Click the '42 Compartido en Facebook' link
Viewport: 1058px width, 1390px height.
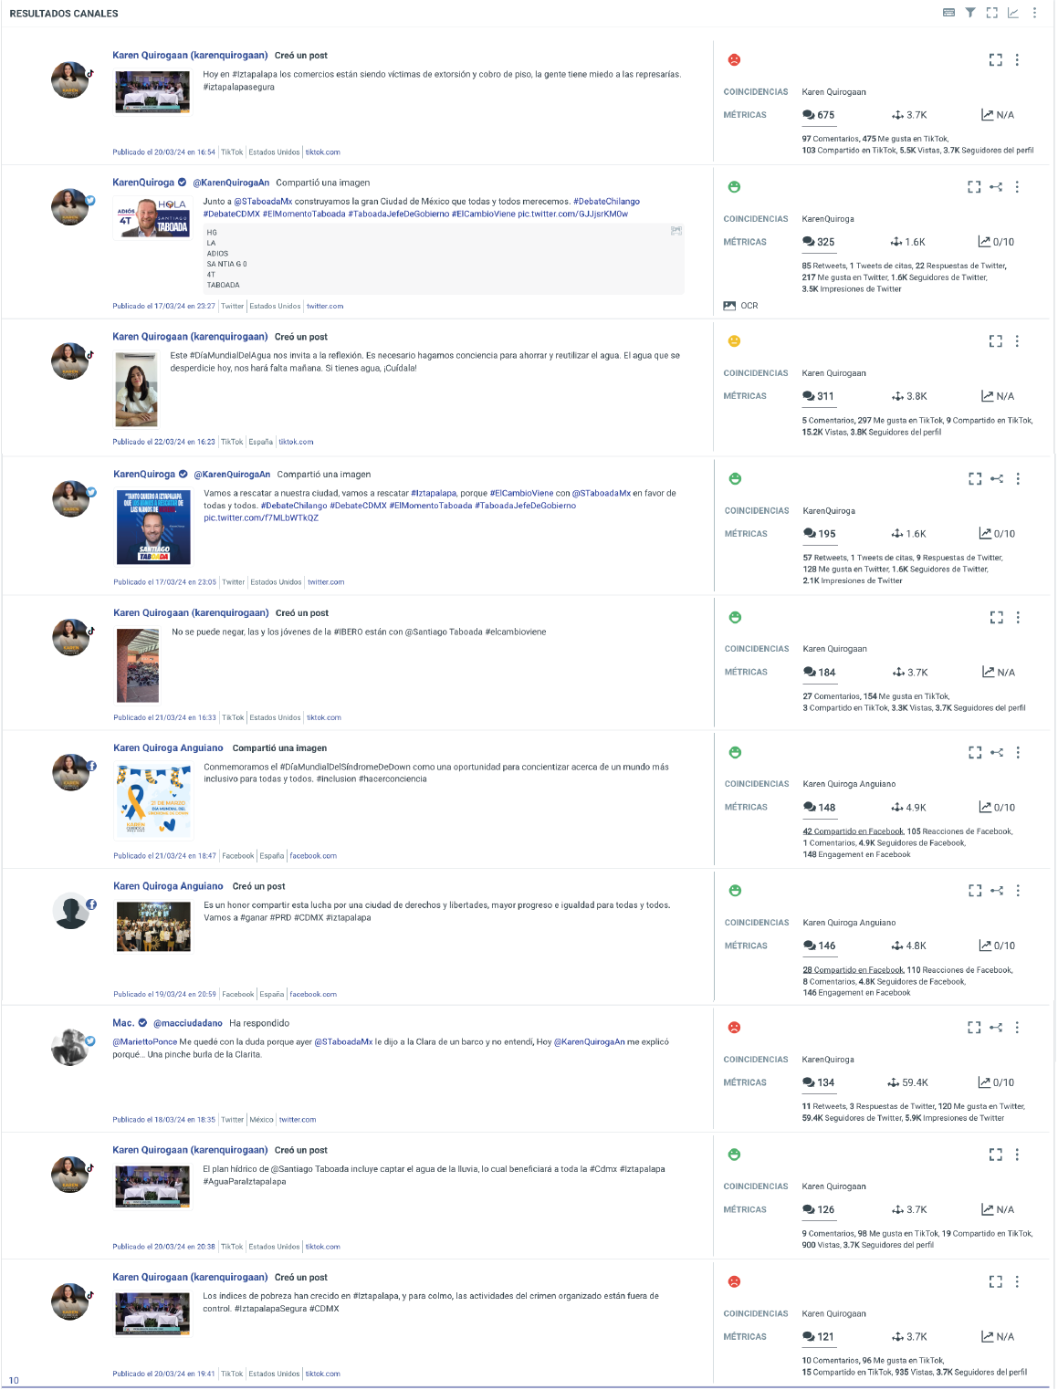click(854, 831)
